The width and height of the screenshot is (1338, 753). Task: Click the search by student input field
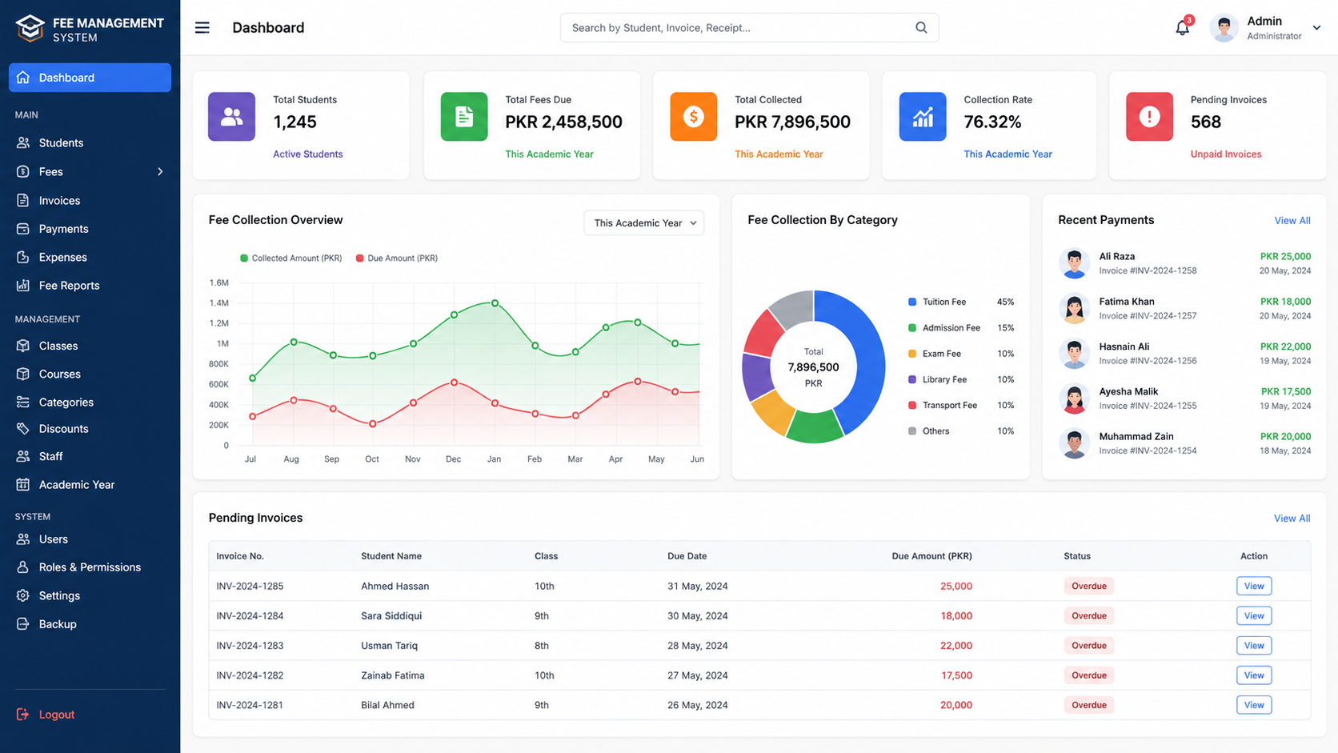coord(749,27)
